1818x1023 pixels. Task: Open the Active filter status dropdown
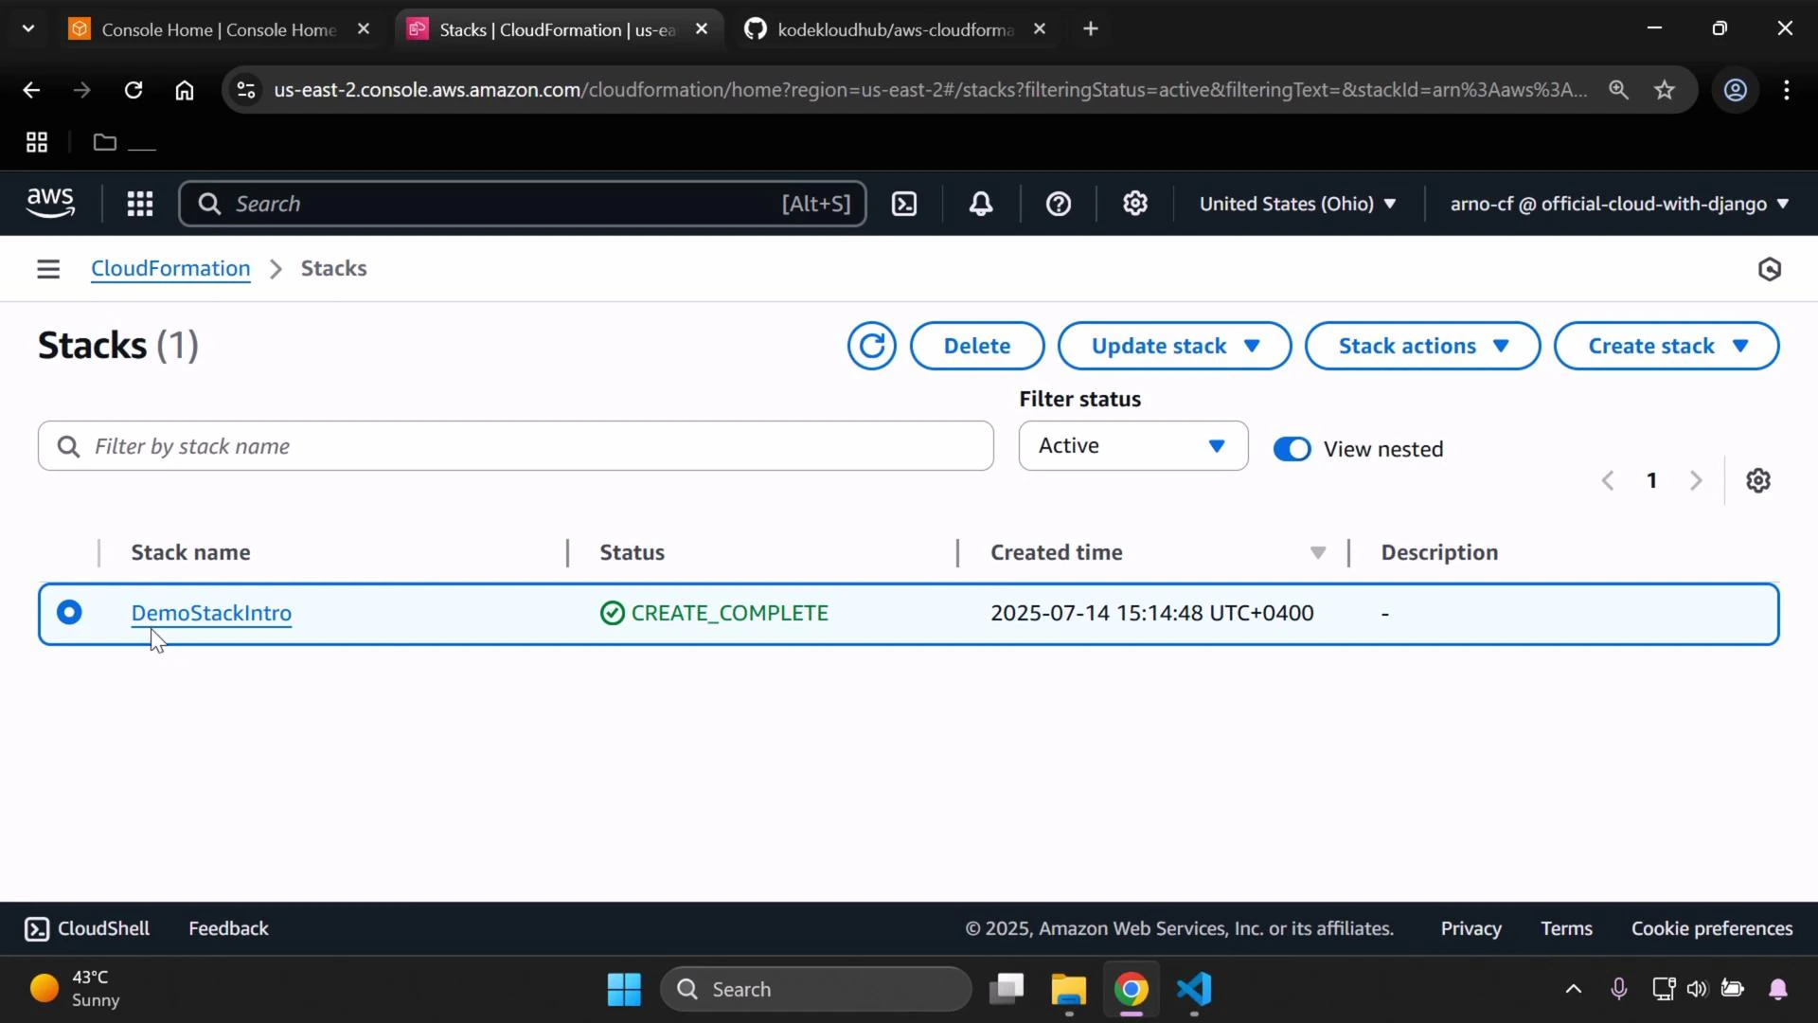tap(1132, 445)
